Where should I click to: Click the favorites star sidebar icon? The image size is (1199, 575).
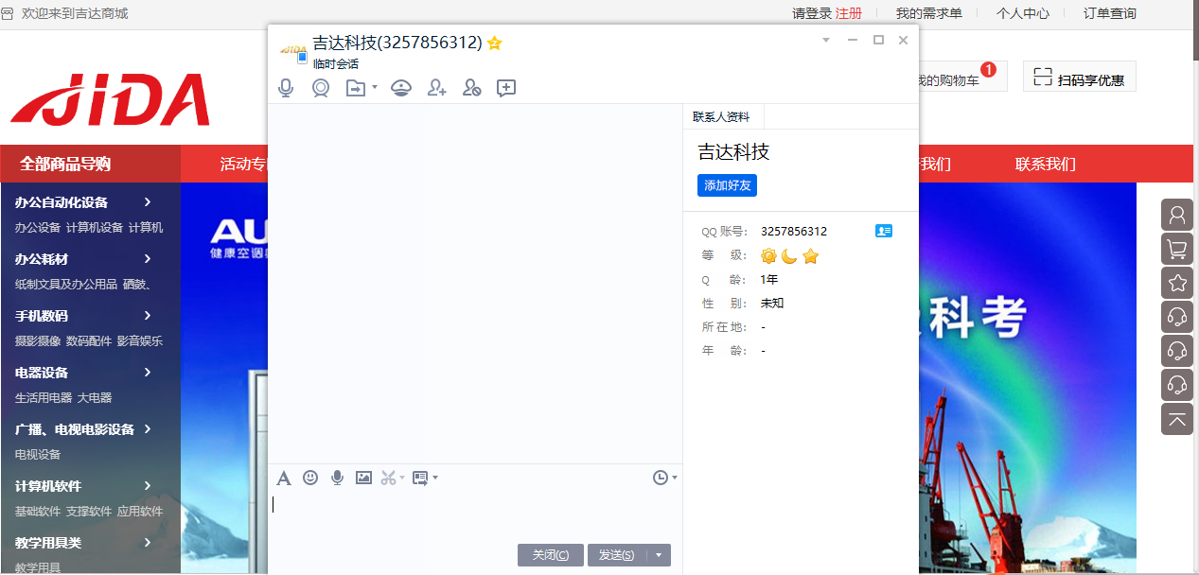[x=1177, y=283]
